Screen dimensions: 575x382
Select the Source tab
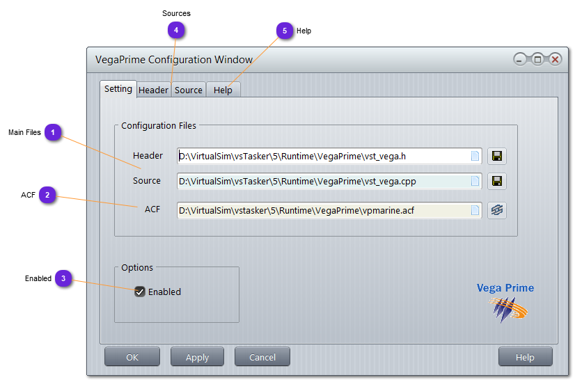[188, 90]
